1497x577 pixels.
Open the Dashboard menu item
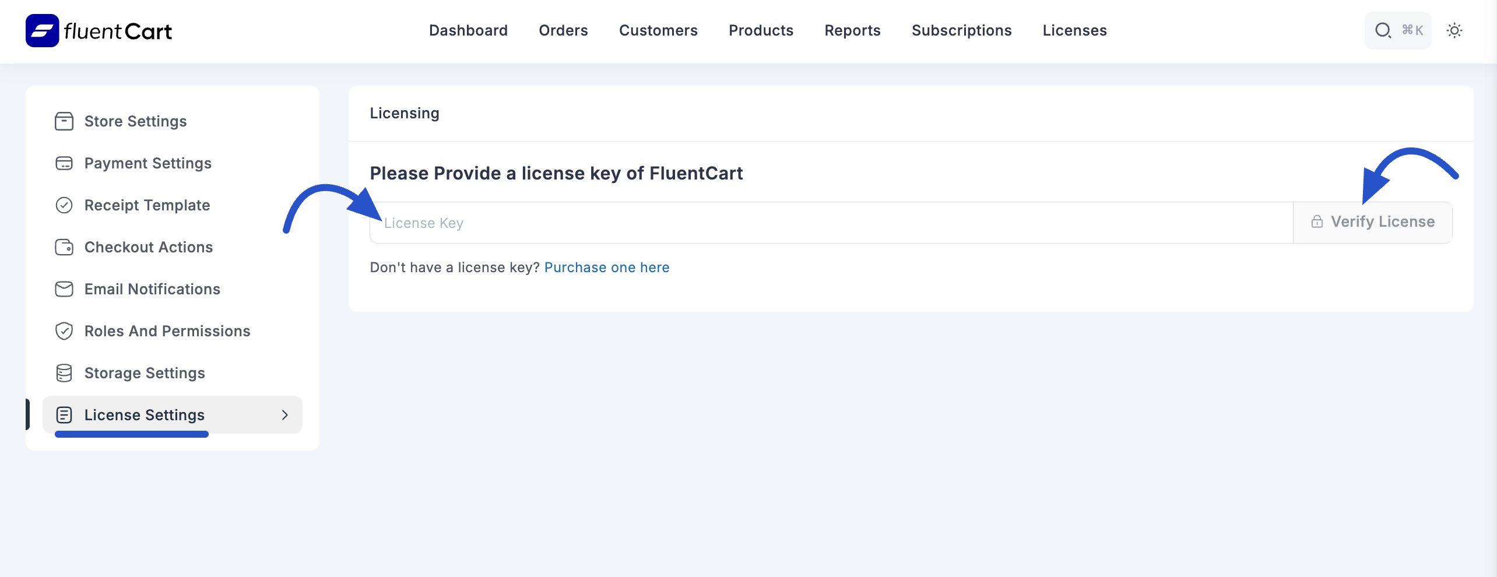point(468,30)
